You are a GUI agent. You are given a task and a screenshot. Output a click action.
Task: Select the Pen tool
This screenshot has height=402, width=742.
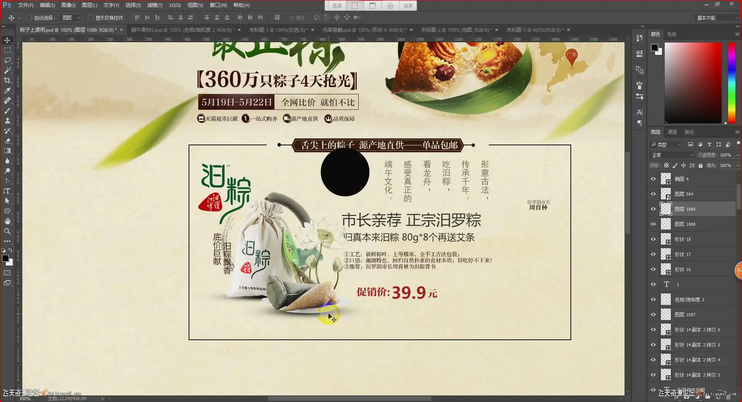tap(7, 181)
